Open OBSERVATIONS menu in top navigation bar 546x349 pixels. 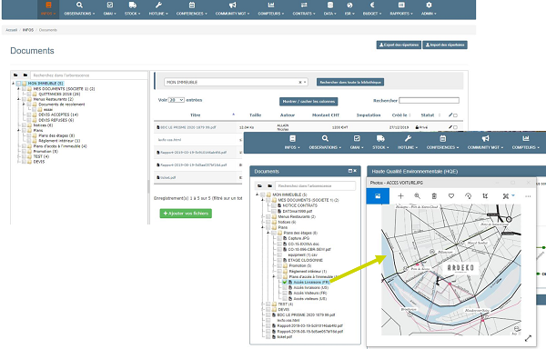pyautogui.click(x=79, y=9)
